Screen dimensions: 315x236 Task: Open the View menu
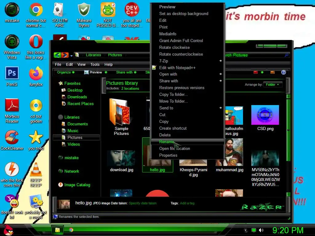[81, 65]
